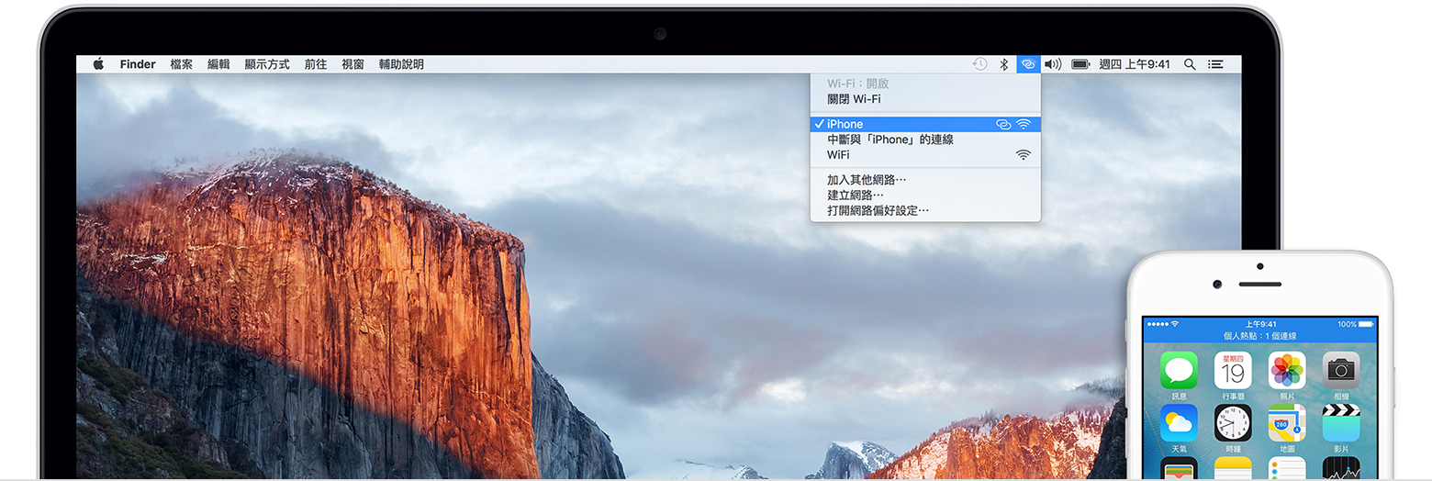Open Spotlight search magnifier
This screenshot has height=481, width=1432.
(1190, 64)
